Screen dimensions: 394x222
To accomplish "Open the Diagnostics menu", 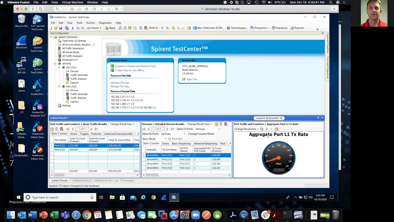I will [x=105, y=23].
